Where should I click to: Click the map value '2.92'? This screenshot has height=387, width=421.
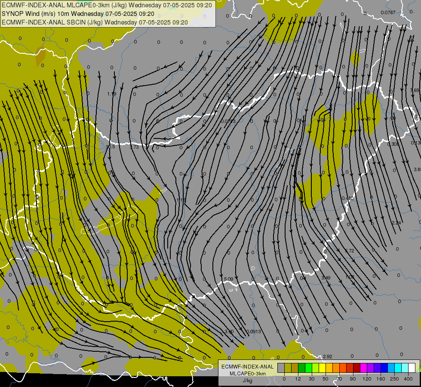pos(328,356)
